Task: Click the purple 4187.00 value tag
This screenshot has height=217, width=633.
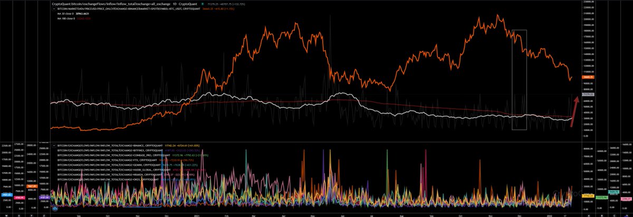Action: click(44, 197)
